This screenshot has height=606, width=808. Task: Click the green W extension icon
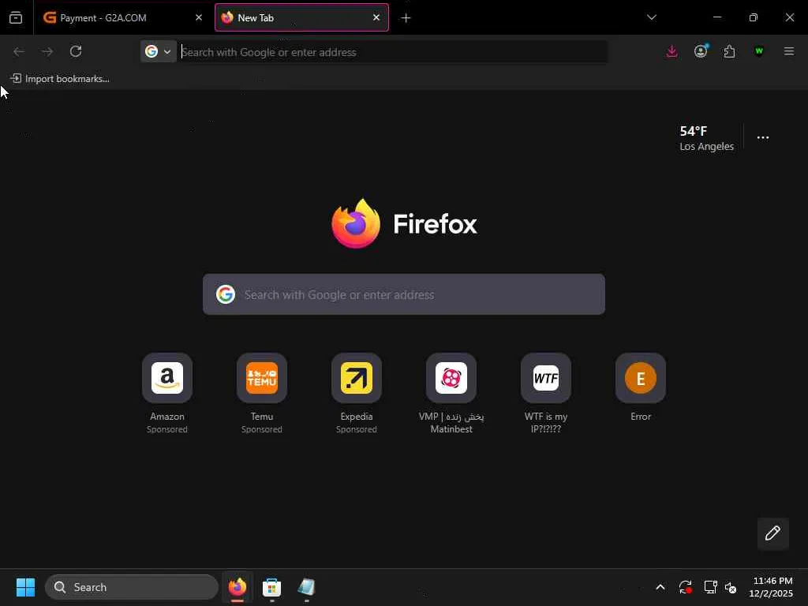pyautogui.click(x=758, y=51)
